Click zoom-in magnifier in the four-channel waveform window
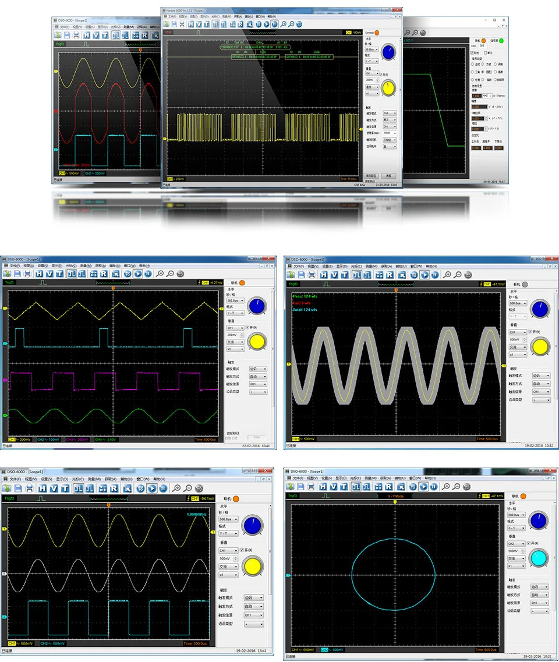559x662 pixels. [160, 274]
